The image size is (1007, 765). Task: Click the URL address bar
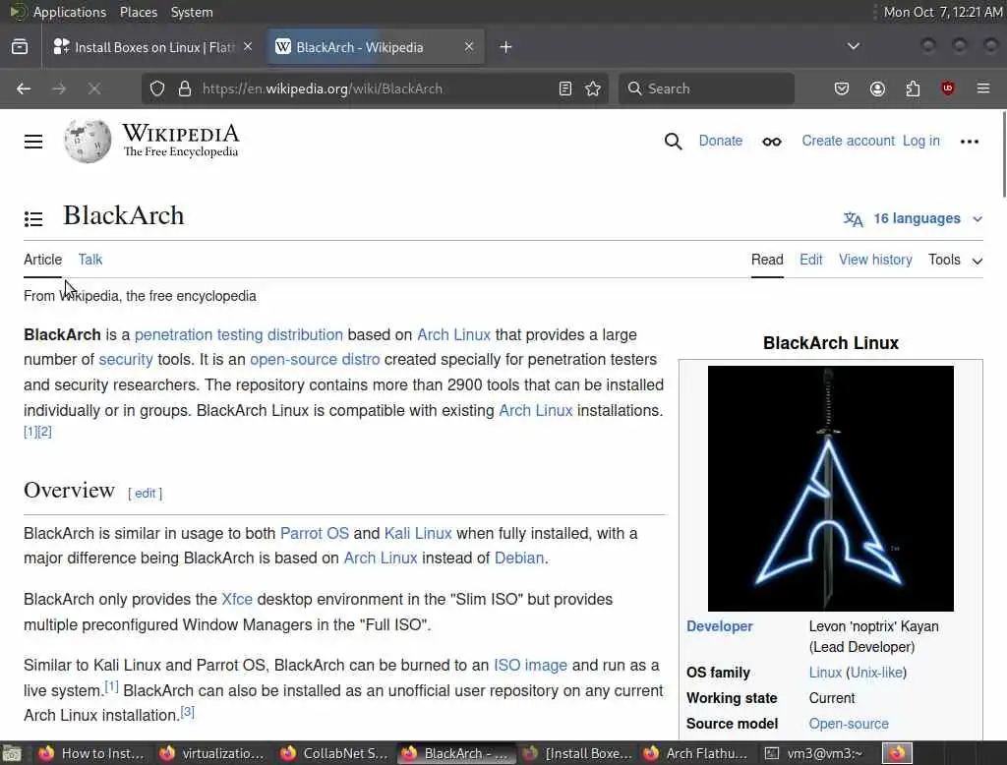point(376,88)
